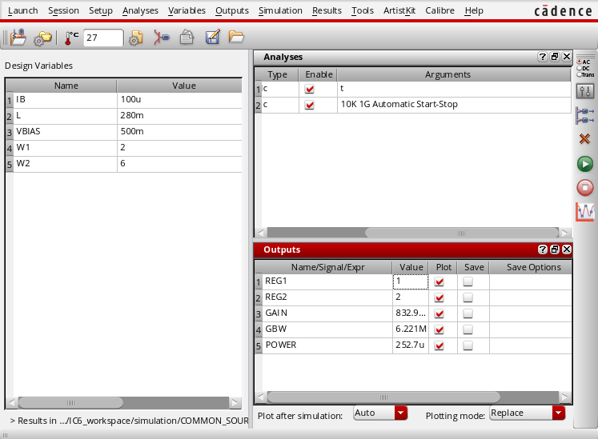
Task: Click the edit notepad pencil icon
Action: click(212, 37)
